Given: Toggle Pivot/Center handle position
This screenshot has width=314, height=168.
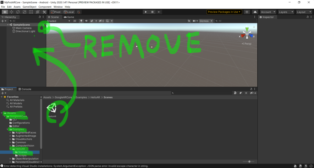Looking at the screenshot, I should [x=56, y=12].
